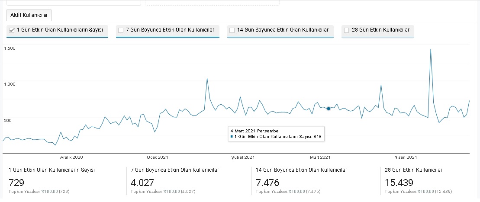Click the late March spike peak on chart
This screenshot has height=202, width=480.
[381, 85]
